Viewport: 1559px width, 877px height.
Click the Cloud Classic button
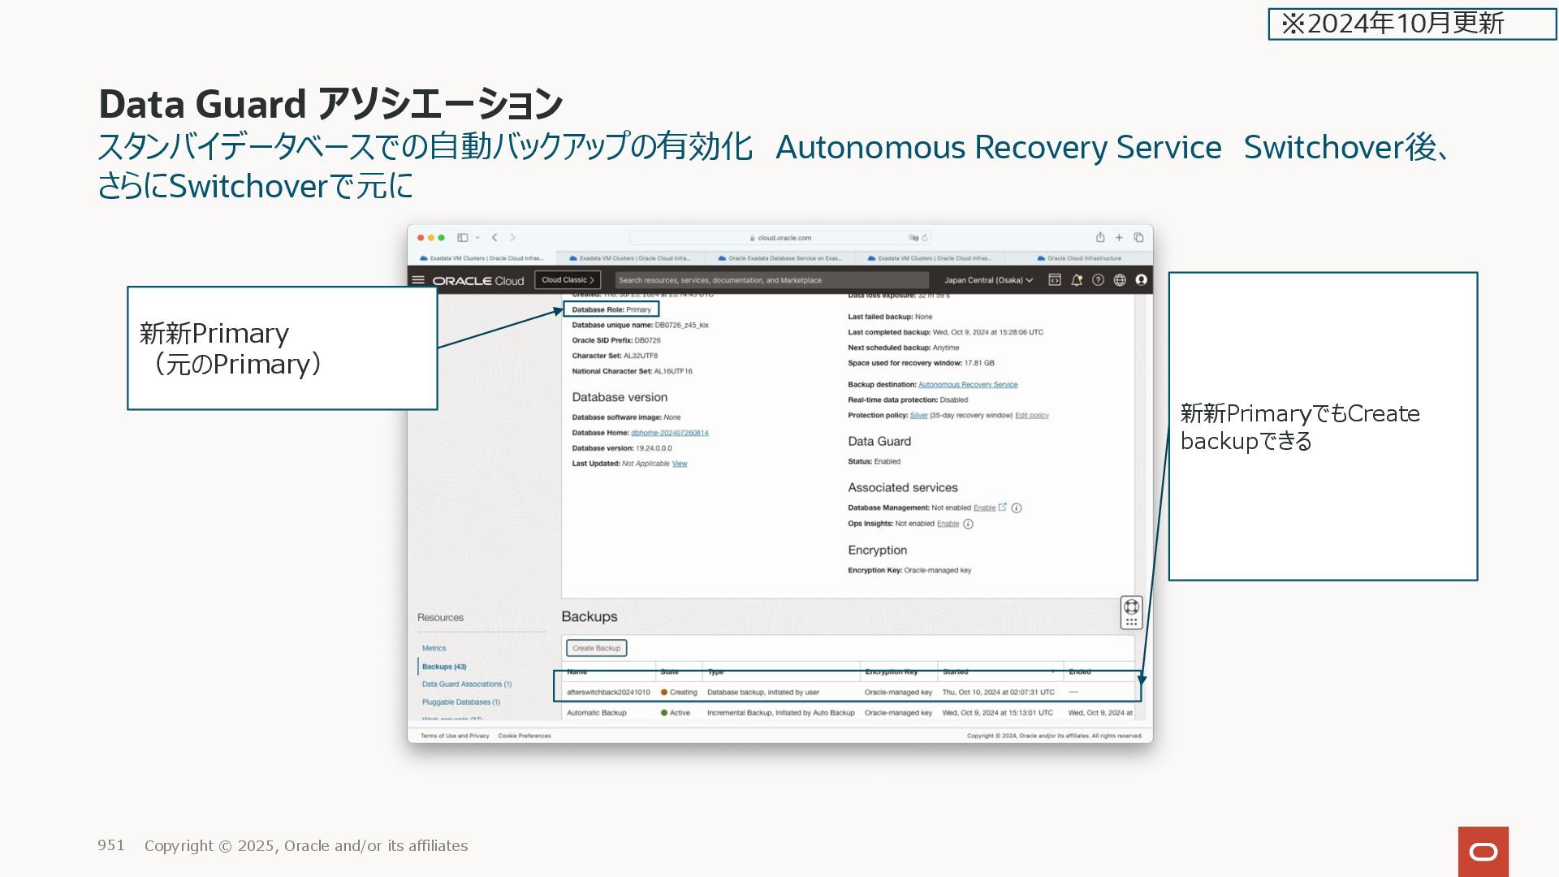point(568,280)
